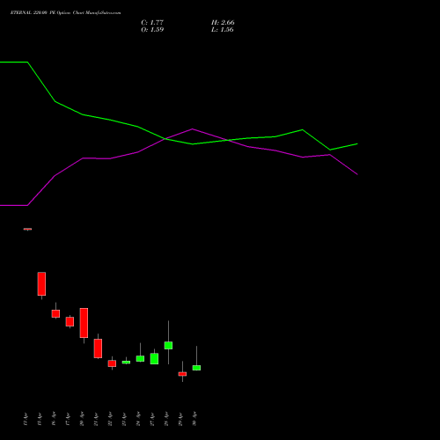Click the 22 Apr date label
The image size is (440, 440).
(x=110, y=419)
